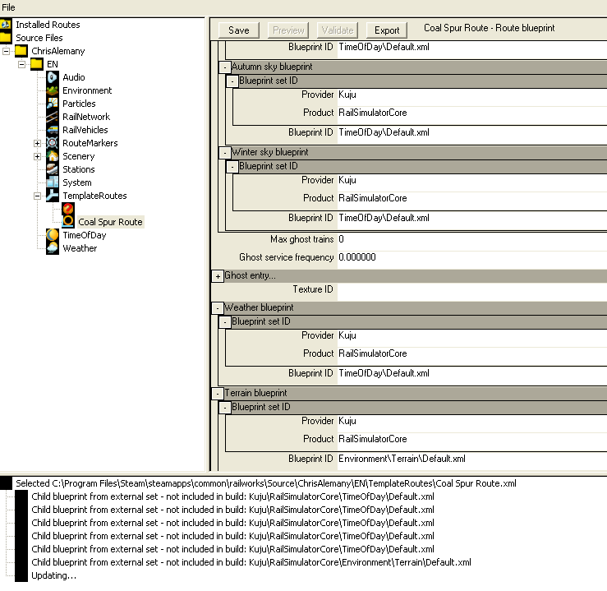Open the File menu

point(8,7)
